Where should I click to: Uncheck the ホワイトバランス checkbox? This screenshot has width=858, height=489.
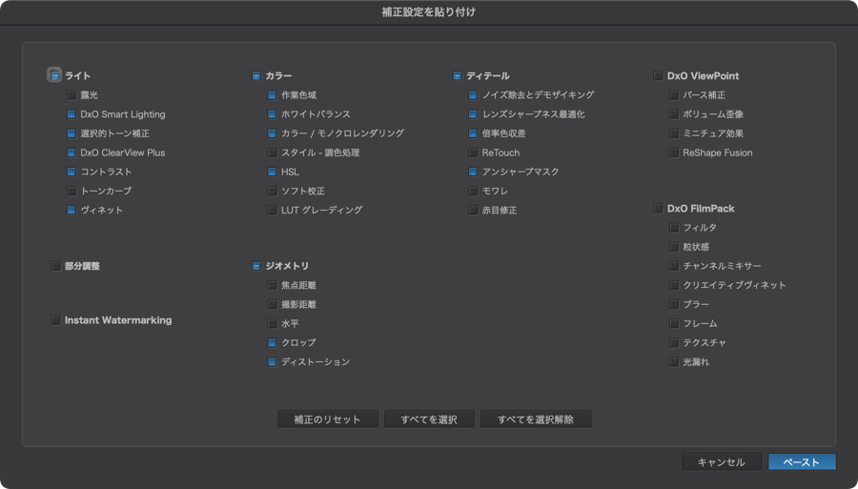point(272,114)
